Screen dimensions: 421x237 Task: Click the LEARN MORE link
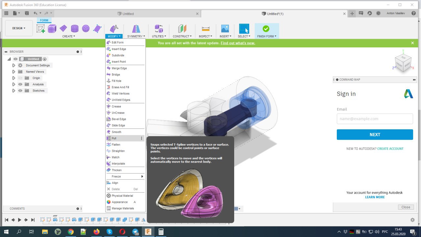coord(375,197)
